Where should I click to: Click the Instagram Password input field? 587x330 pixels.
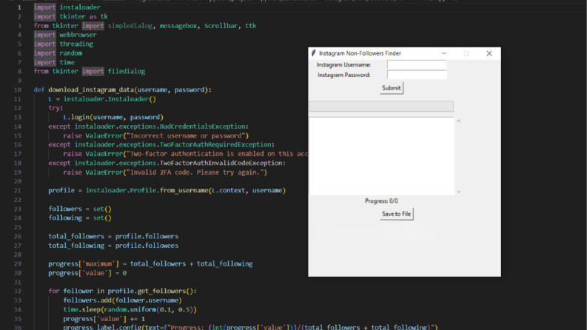(x=417, y=75)
